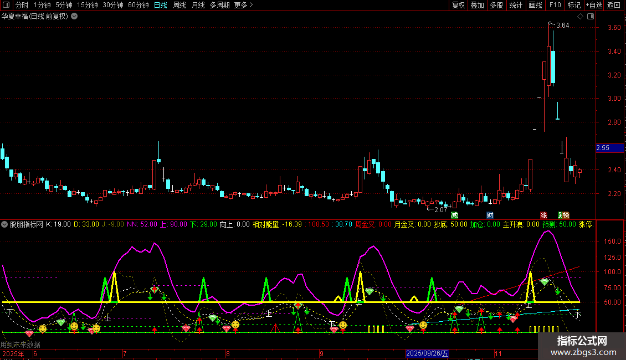The height and width of the screenshot is (360, 626).
Task: Switch to the 60分钟 period tab
Action: pos(138,5)
